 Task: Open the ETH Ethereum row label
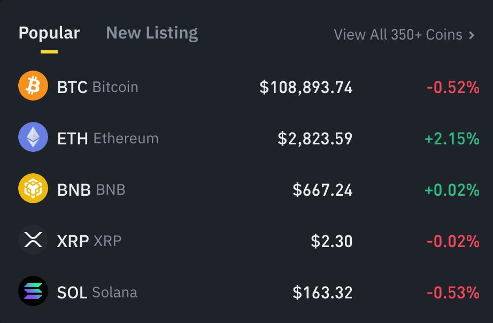(108, 139)
